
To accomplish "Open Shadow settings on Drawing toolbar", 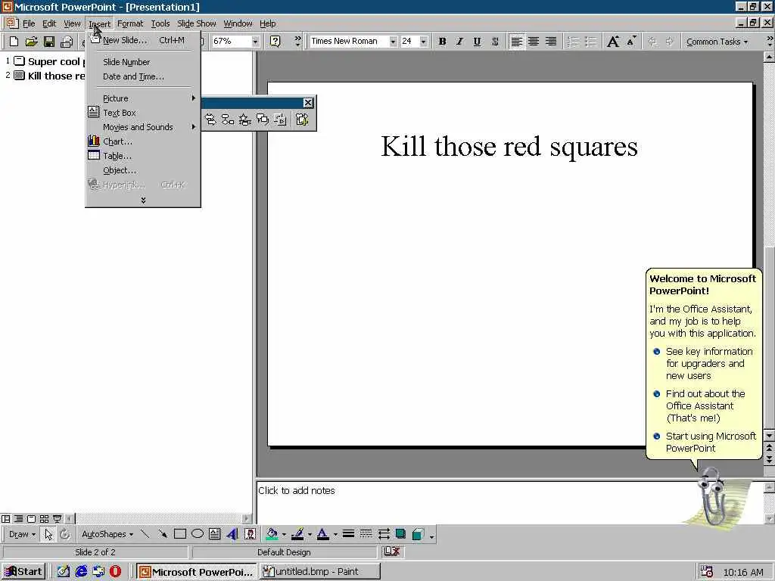I will click(401, 534).
